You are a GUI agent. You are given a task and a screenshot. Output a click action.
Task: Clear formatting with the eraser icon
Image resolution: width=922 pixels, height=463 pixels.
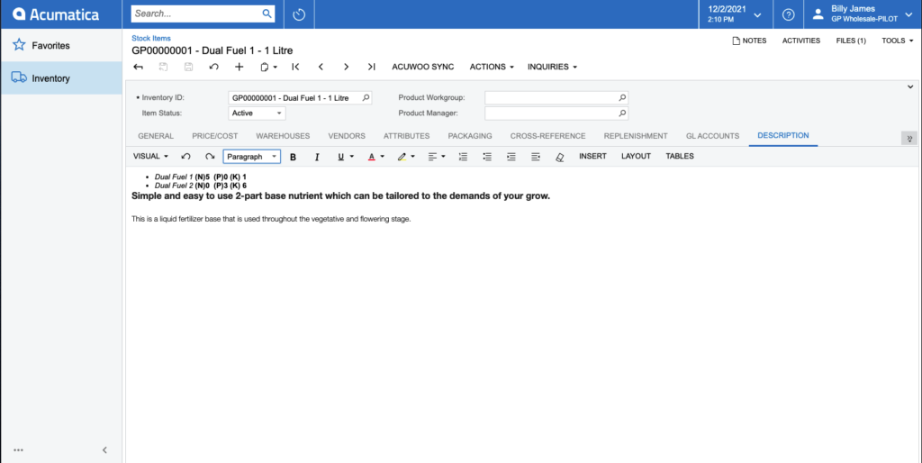coord(560,157)
